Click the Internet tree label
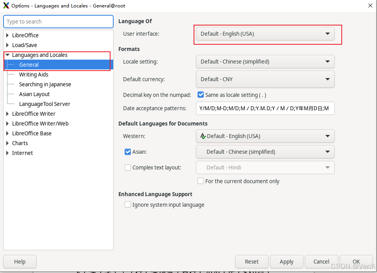Viewport: 377px width, 273px height. [22, 153]
